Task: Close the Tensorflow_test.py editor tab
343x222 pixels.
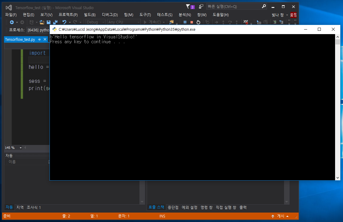Action: point(45,39)
